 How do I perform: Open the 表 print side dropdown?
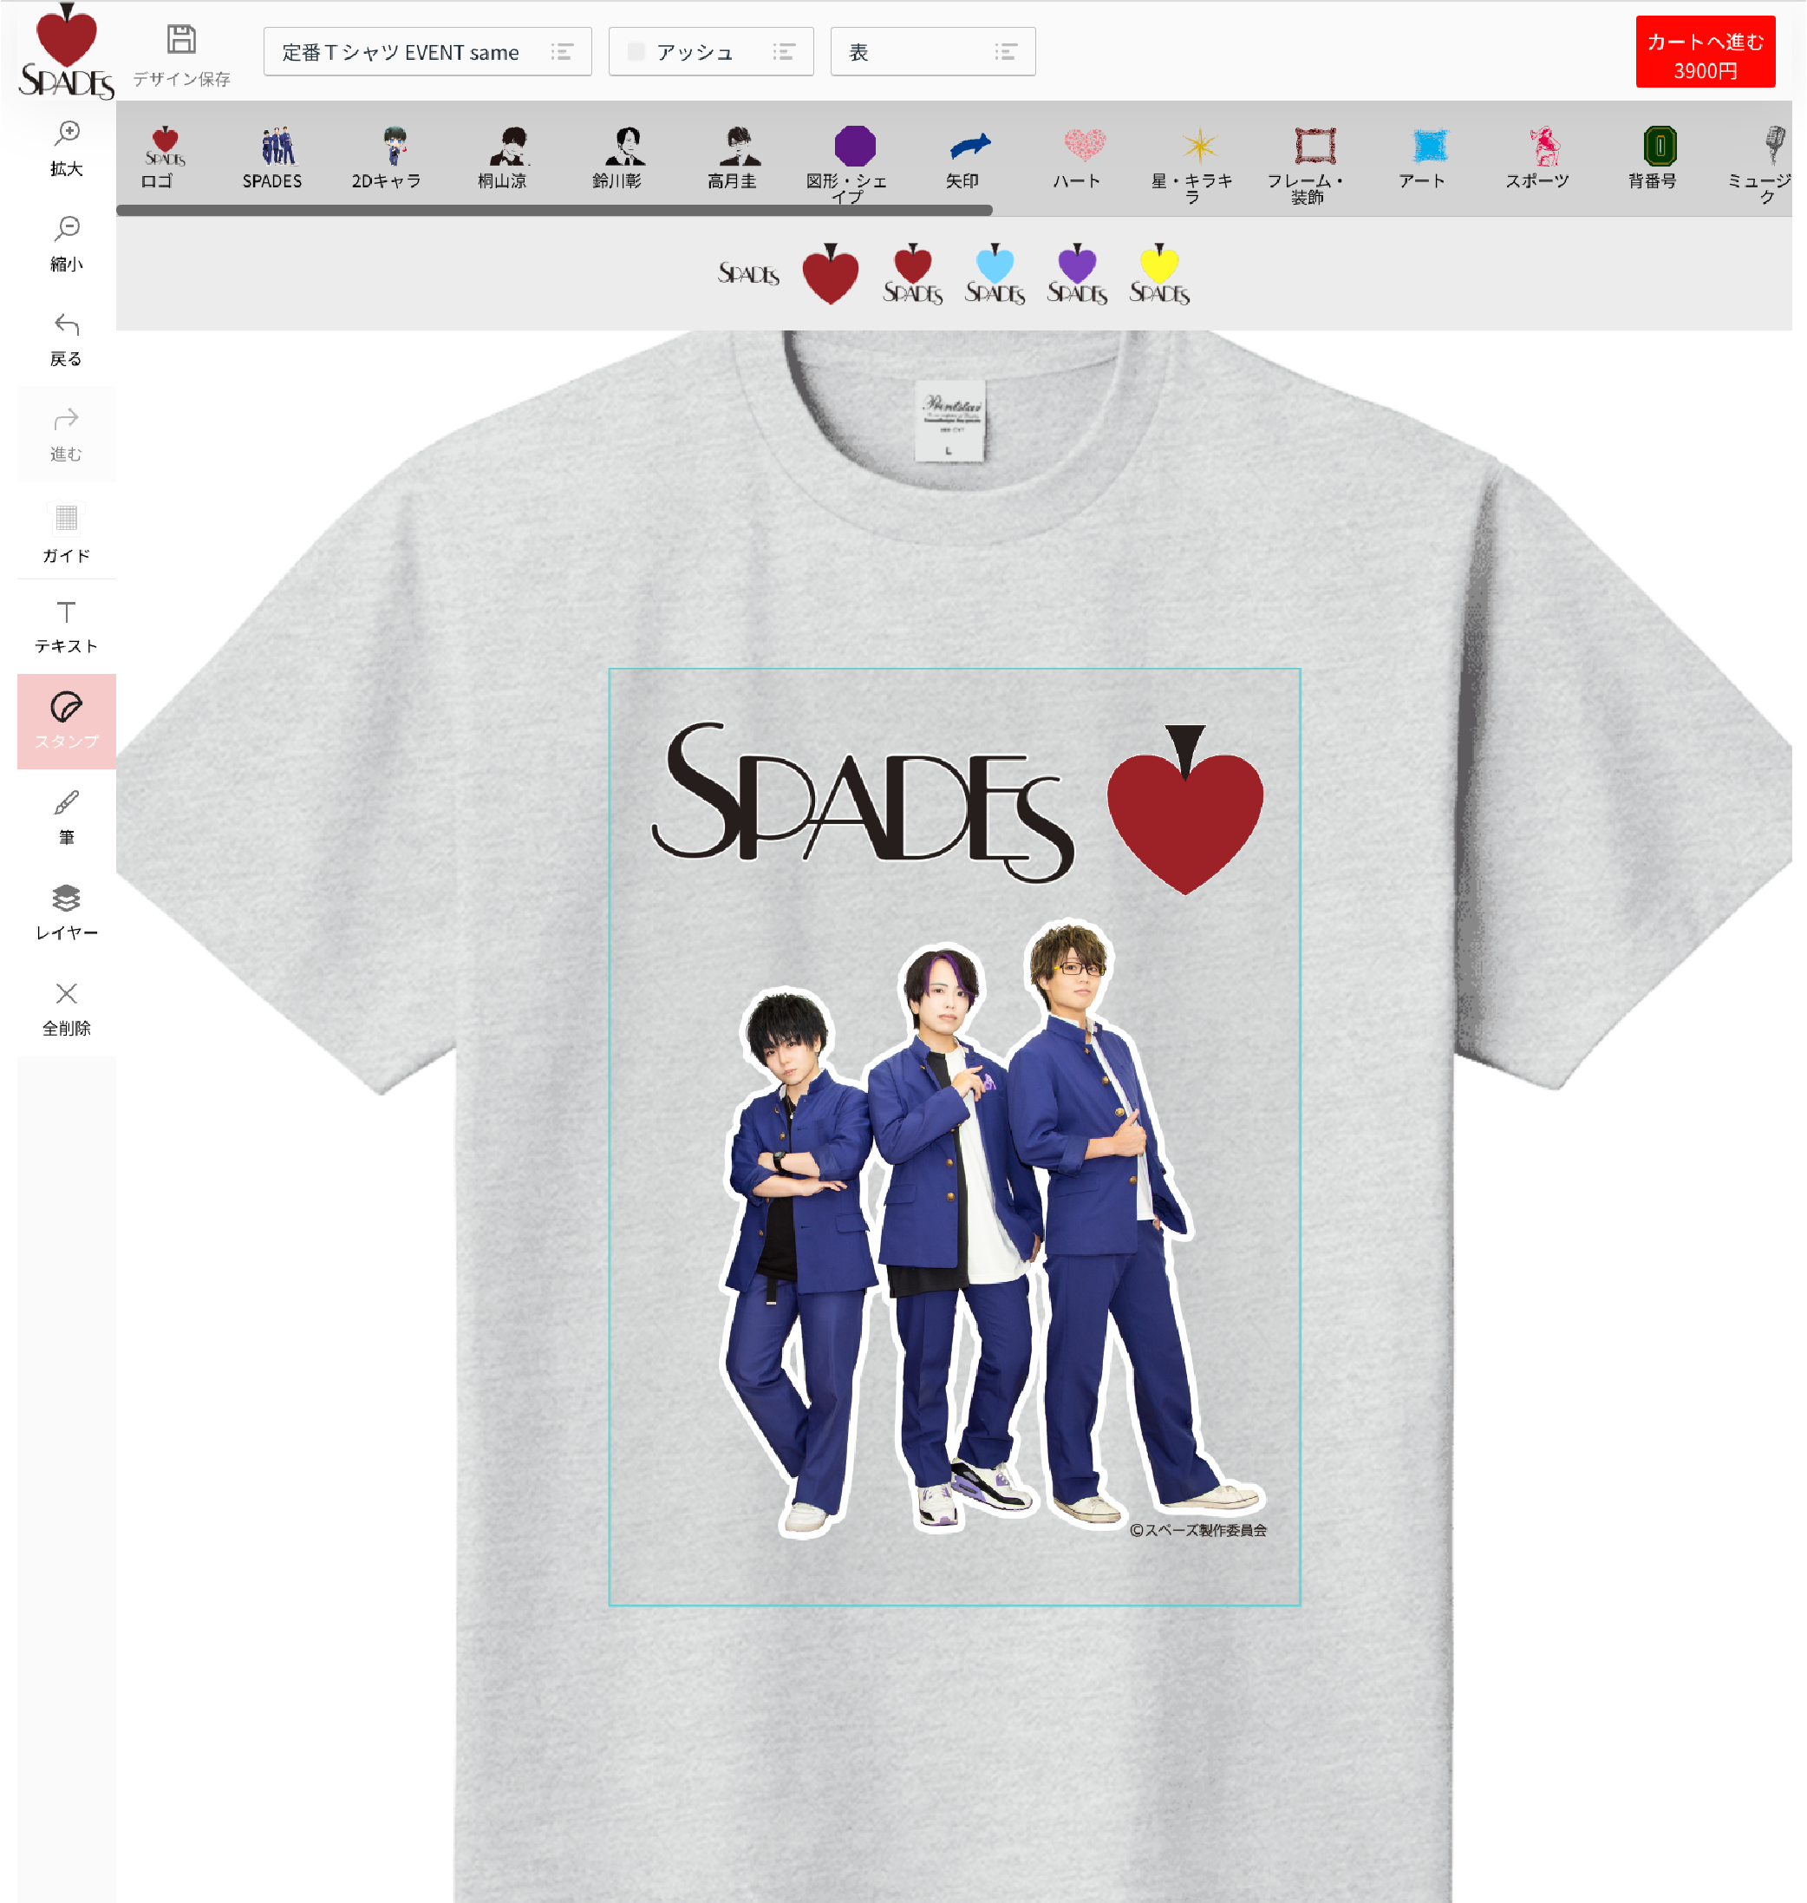(x=931, y=52)
